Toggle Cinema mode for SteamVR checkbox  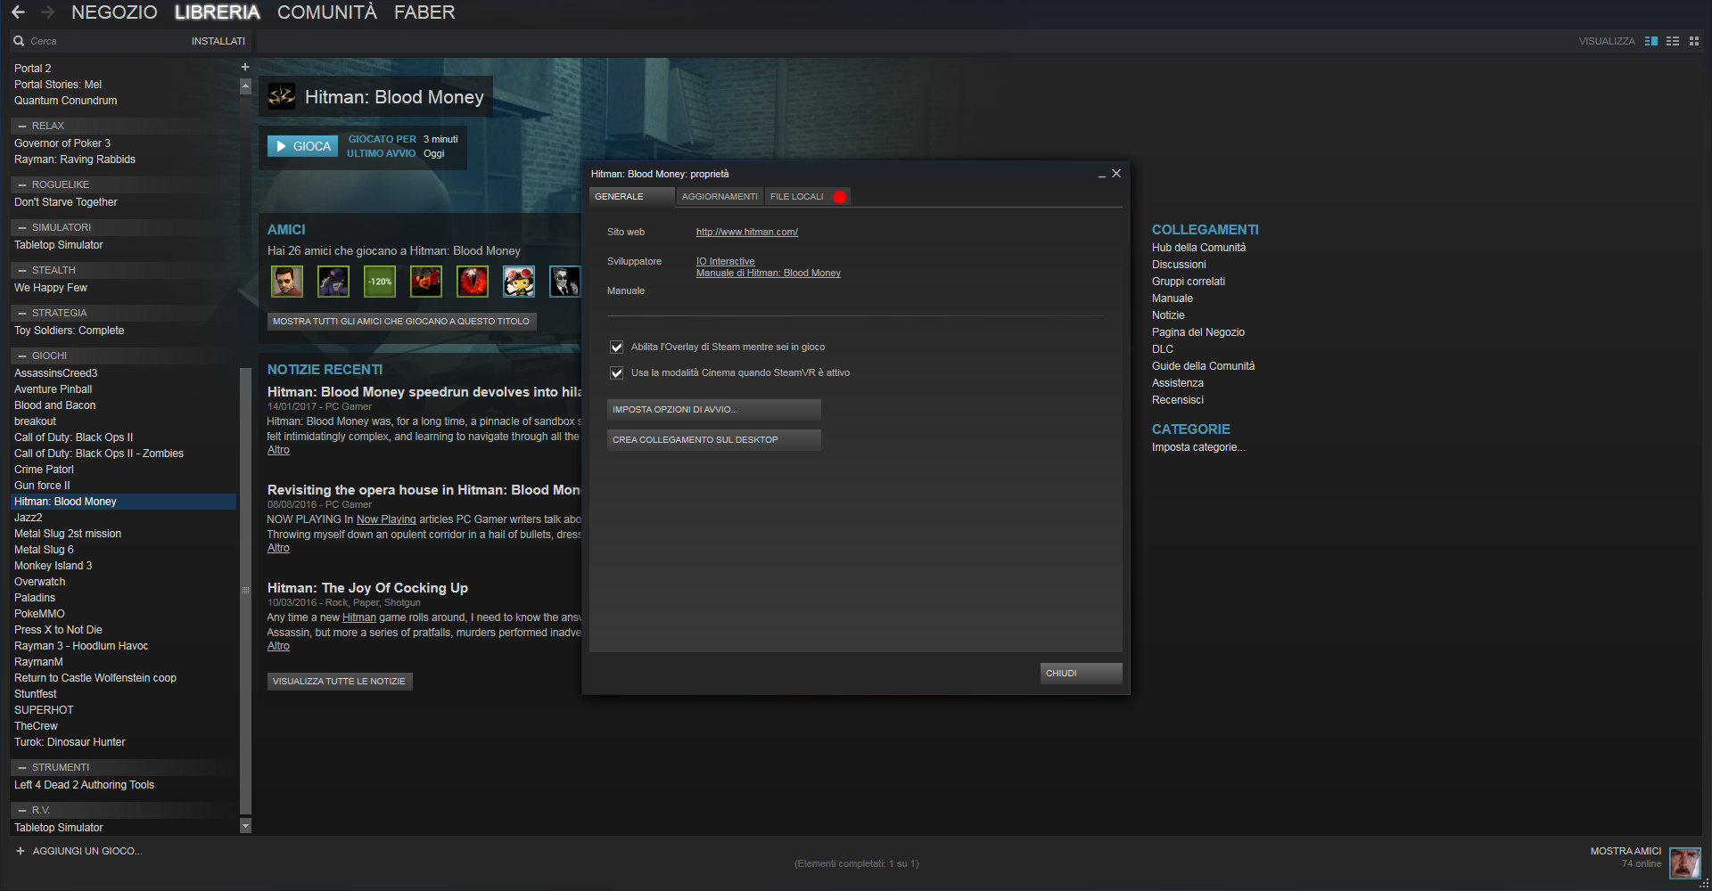(x=616, y=373)
